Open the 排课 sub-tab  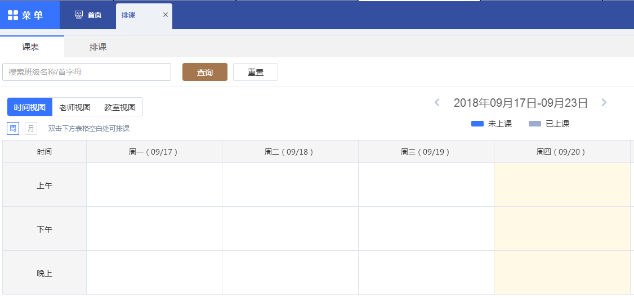pyautogui.click(x=98, y=47)
